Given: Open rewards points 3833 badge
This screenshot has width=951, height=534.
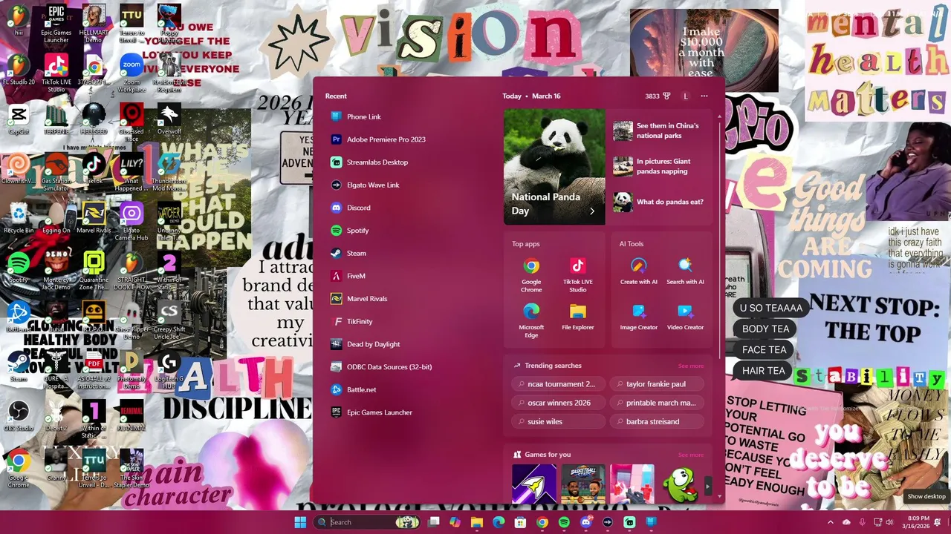Looking at the screenshot, I should pyautogui.click(x=658, y=96).
